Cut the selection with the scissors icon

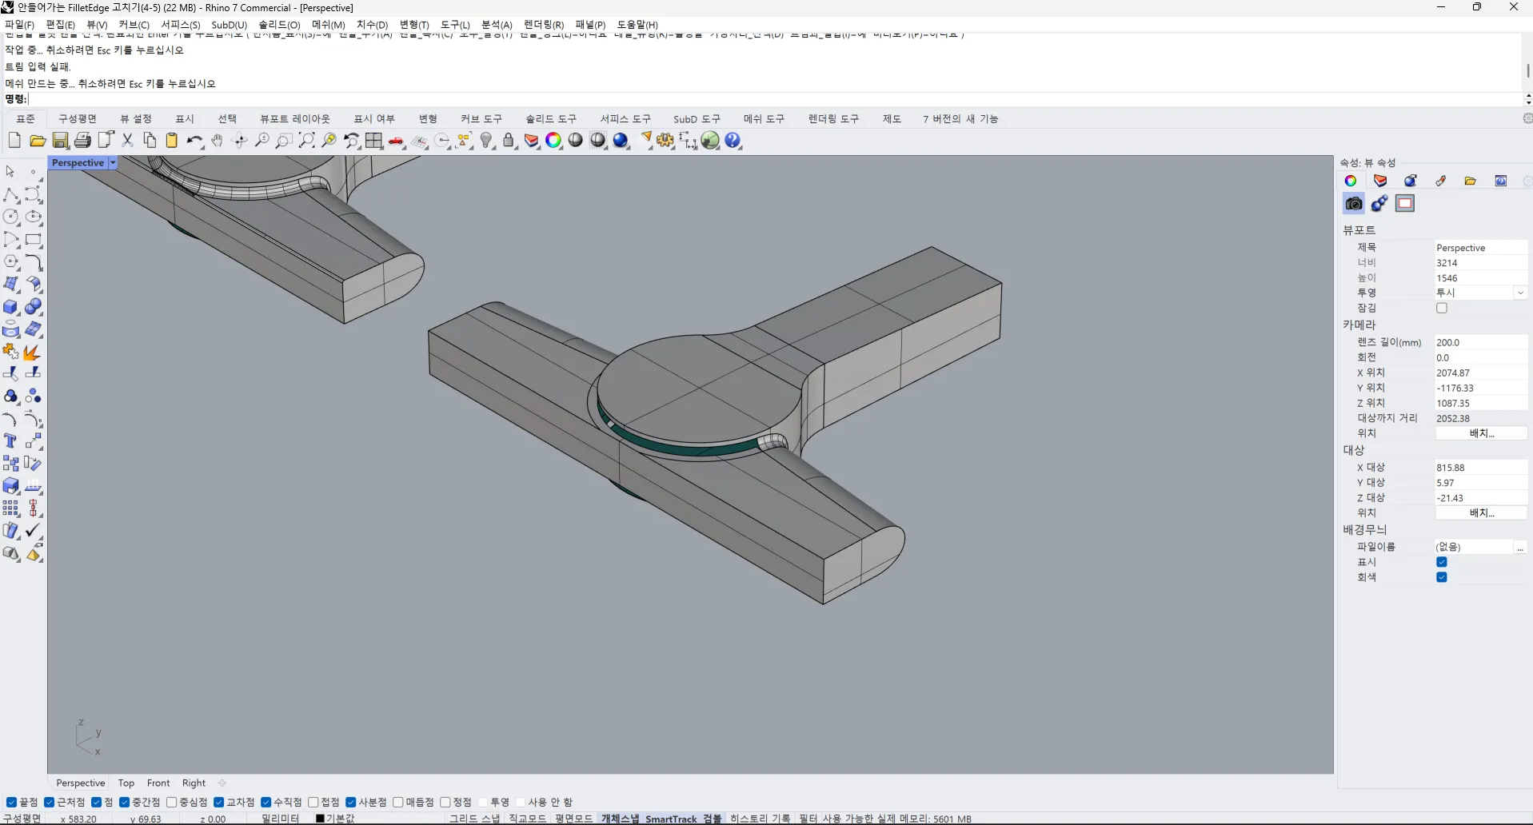[127, 141]
